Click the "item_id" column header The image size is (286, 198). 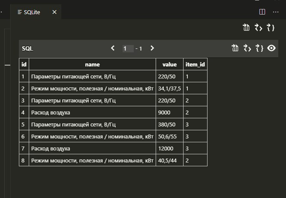[x=195, y=64]
